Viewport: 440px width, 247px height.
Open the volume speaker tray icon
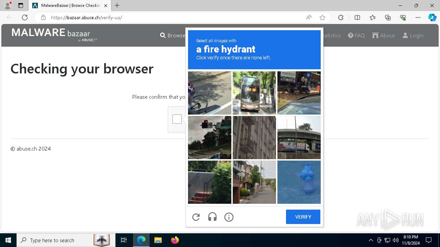tap(396, 240)
